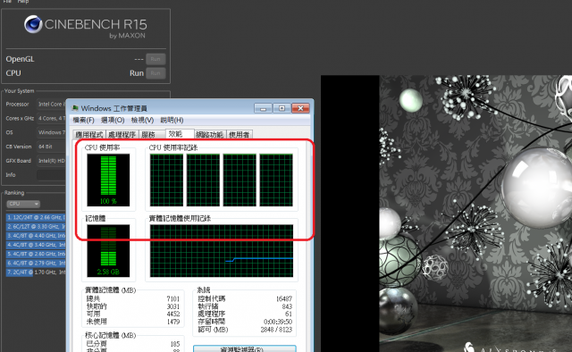
Task: Select ranking entry 5. 4C/8T @ 2.60 GHz
Action: 36,254
